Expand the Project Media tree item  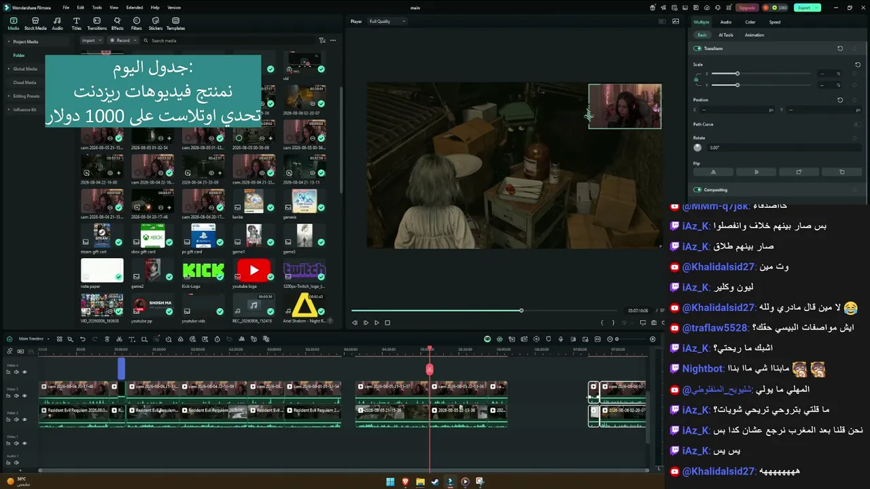(9, 42)
